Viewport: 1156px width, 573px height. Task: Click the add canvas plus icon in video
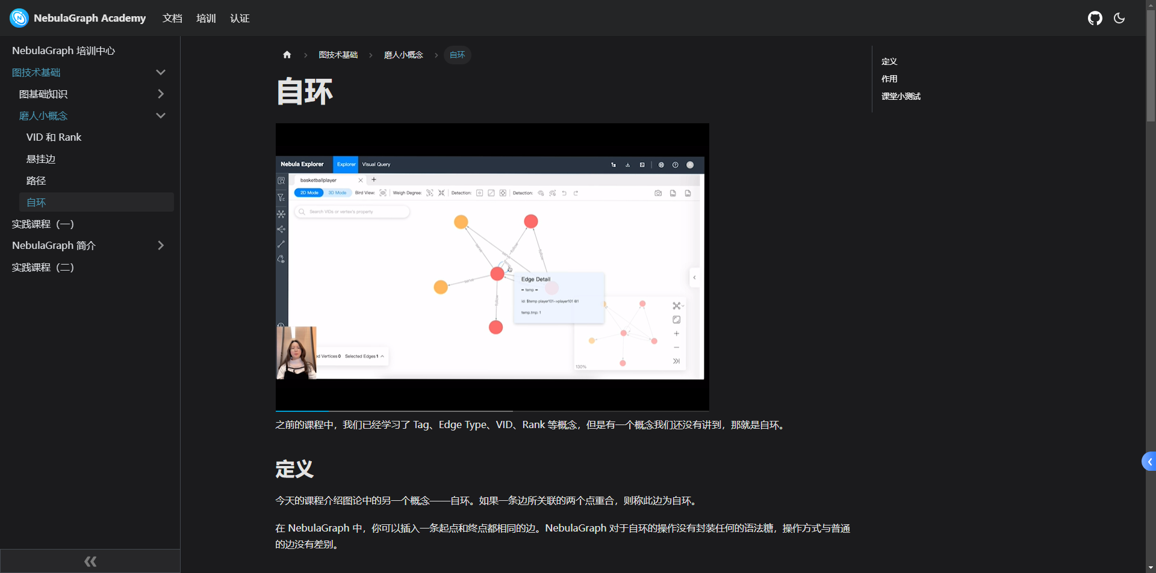[374, 180]
